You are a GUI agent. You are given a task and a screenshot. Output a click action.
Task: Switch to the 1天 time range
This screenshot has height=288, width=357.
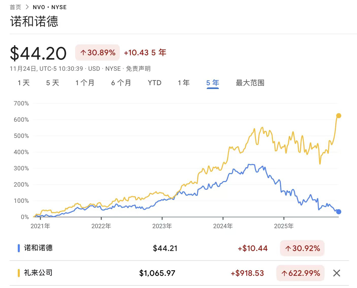[x=23, y=83]
